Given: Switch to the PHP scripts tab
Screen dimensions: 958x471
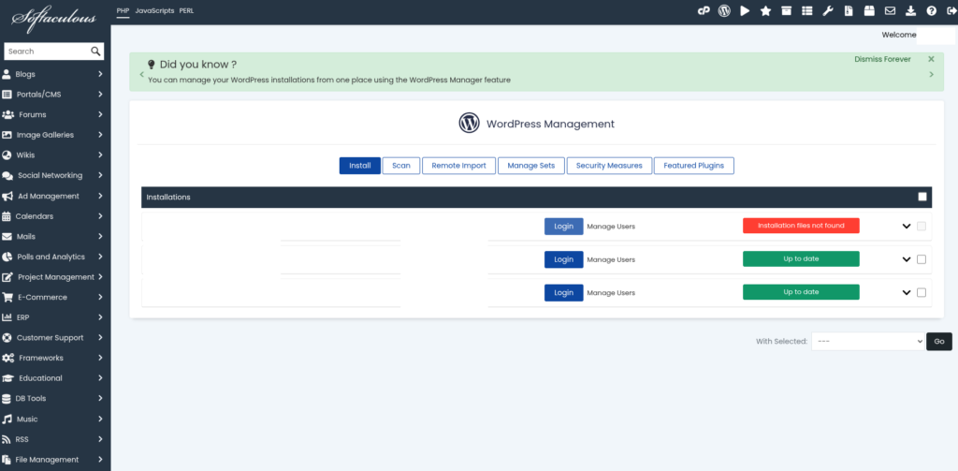Looking at the screenshot, I should (x=123, y=11).
